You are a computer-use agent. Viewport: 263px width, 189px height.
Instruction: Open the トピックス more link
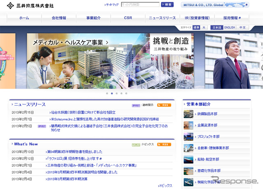(x=165, y=186)
